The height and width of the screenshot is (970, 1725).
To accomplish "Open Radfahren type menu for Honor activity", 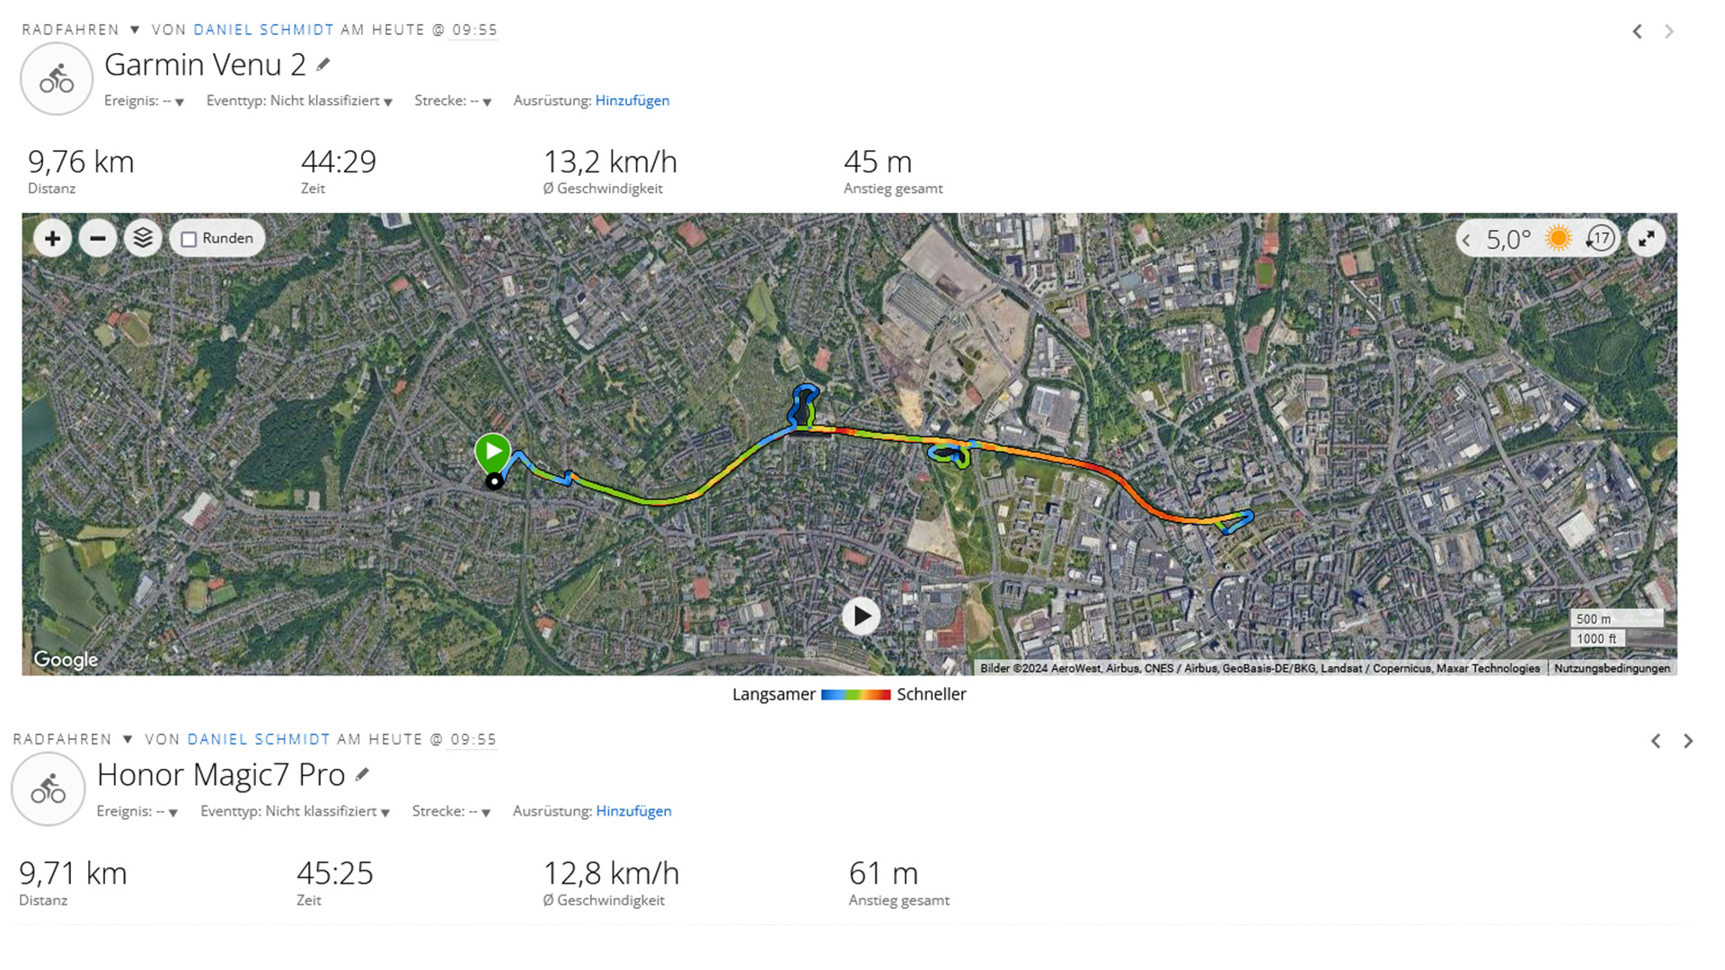I will [x=128, y=739].
